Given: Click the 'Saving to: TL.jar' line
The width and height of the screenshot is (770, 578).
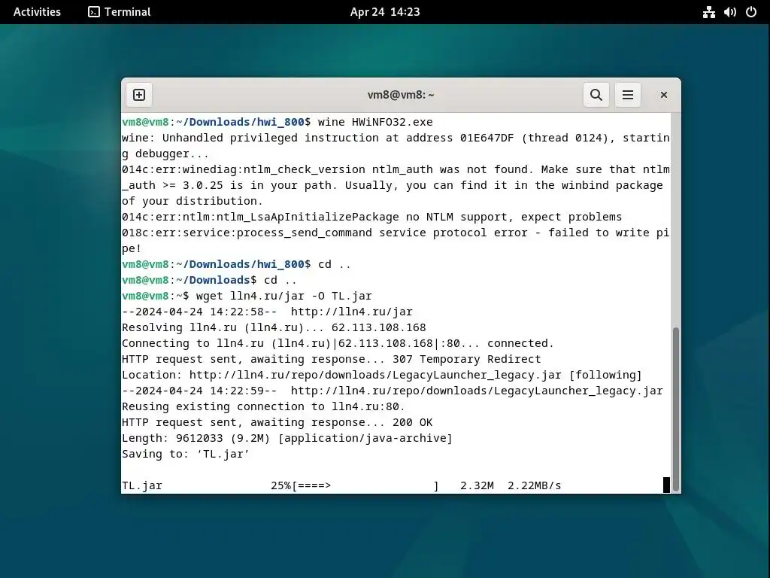Looking at the screenshot, I should 186,454.
